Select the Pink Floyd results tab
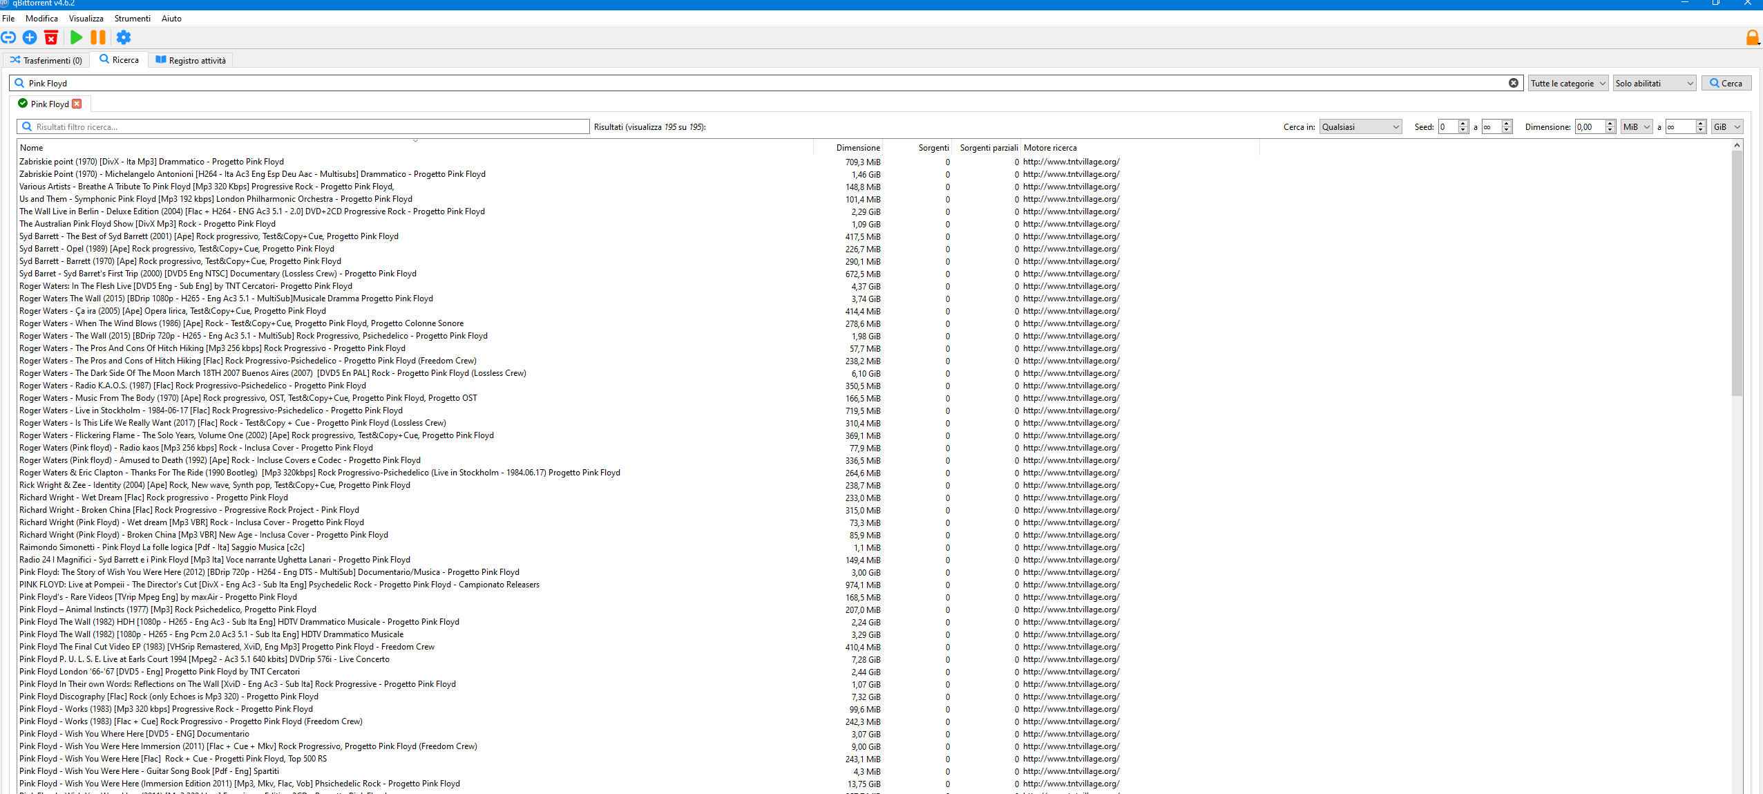 pyautogui.click(x=50, y=104)
